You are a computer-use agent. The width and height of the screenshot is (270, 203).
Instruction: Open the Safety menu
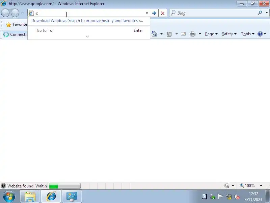(x=229, y=34)
